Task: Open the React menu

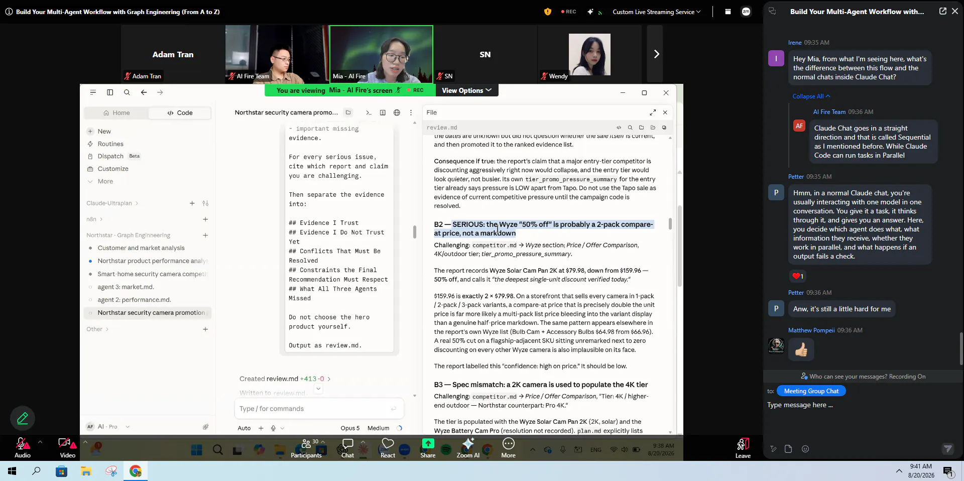Action: (x=388, y=448)
